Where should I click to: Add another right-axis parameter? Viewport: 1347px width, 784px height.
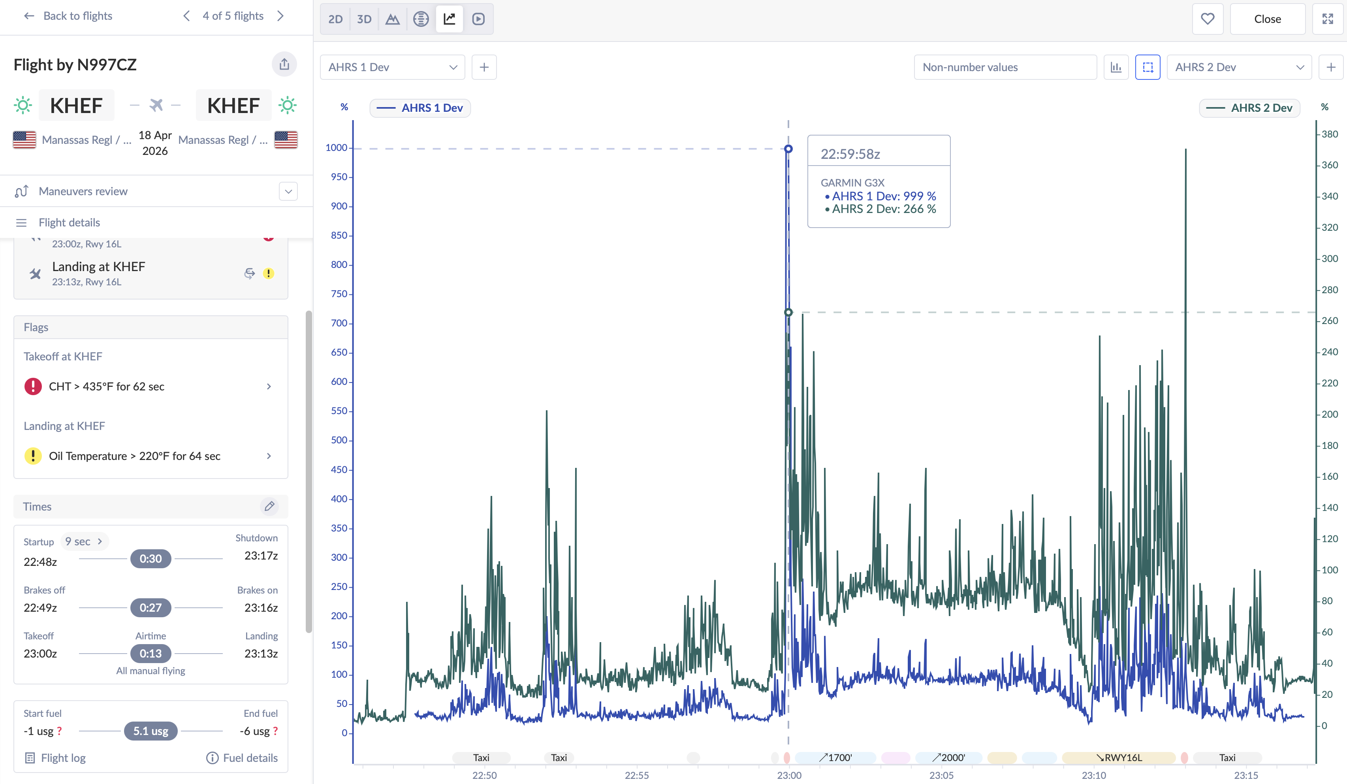tap(1331, 68)
